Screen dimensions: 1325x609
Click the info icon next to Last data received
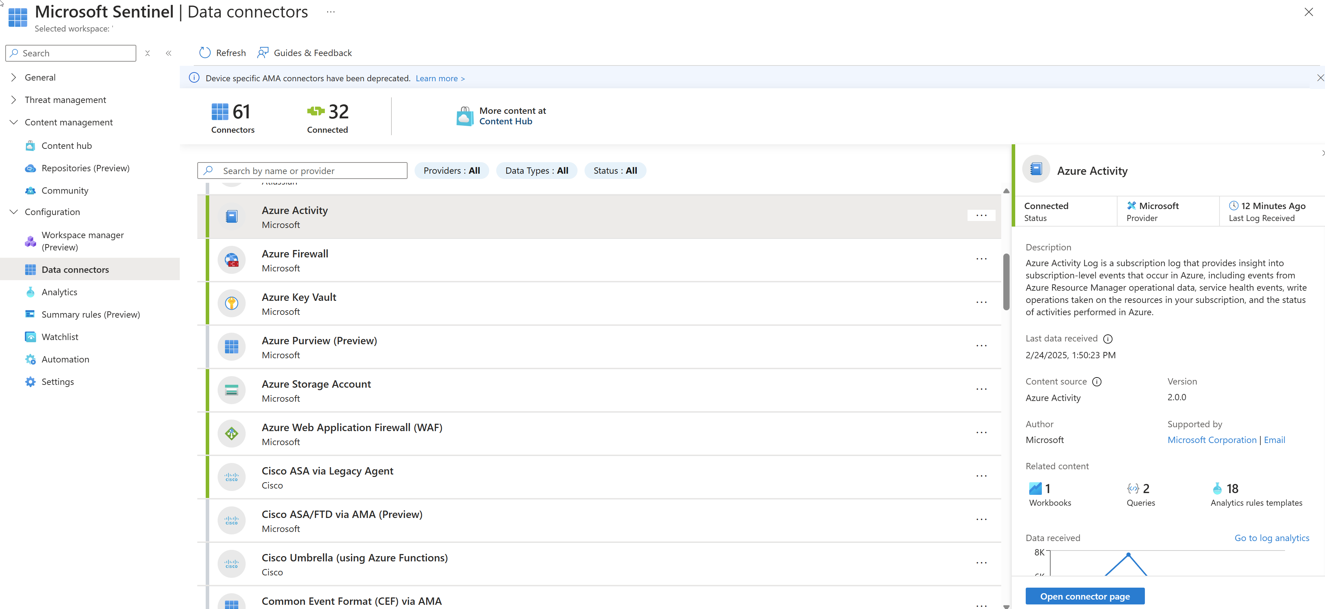pos(1108,339)
